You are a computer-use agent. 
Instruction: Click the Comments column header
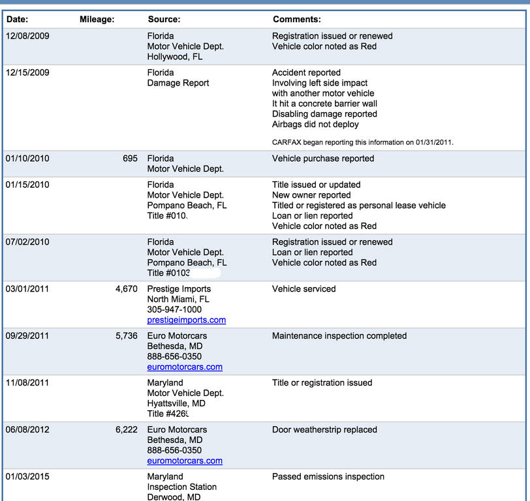click(x=296, y=20)
